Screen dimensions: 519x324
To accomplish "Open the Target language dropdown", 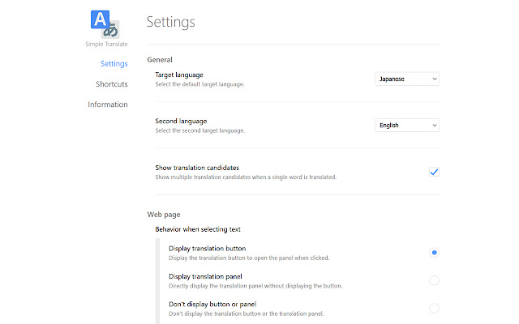I will coord(408,79).
